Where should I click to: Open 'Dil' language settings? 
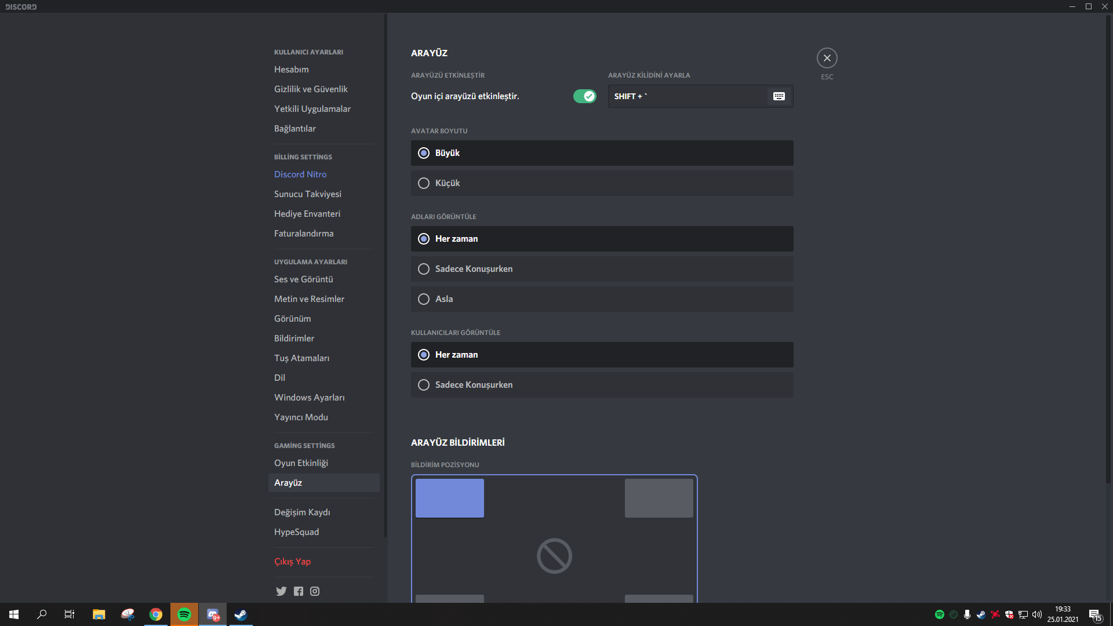[x=323, y=378]
